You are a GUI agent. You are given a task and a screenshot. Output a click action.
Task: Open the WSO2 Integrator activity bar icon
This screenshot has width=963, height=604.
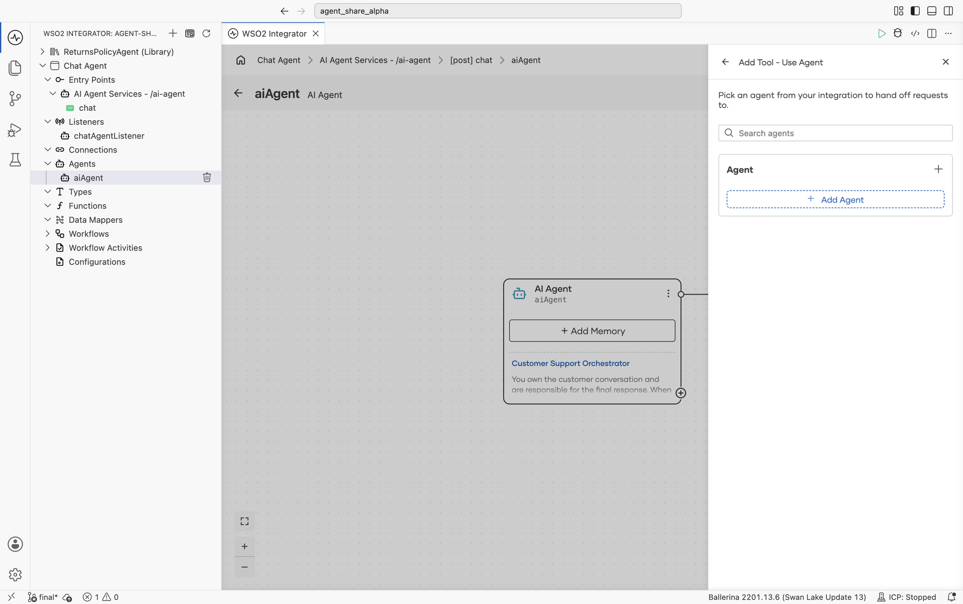[x=15, y=38]
